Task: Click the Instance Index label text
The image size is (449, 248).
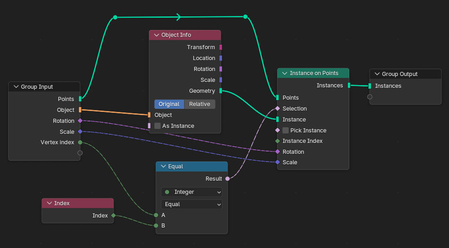Action: 302,141
